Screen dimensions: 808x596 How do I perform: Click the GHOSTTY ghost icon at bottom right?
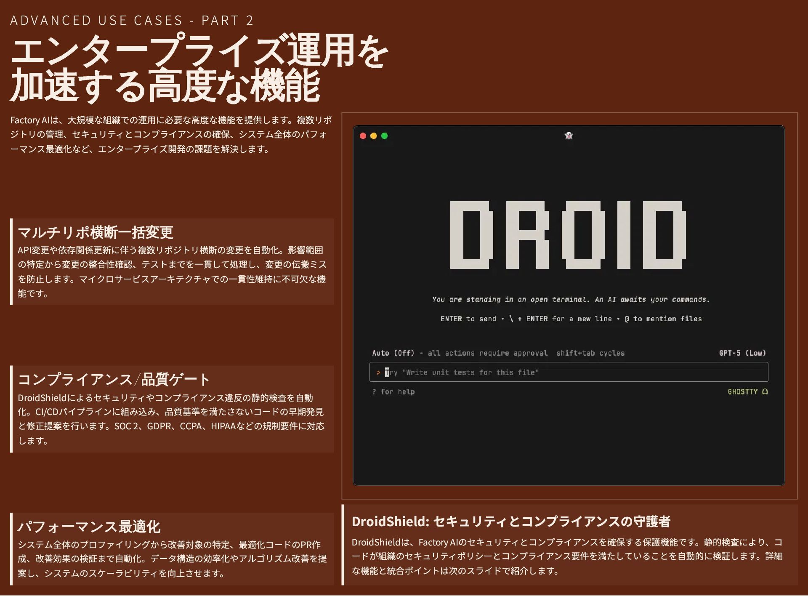tap(765, 392)
